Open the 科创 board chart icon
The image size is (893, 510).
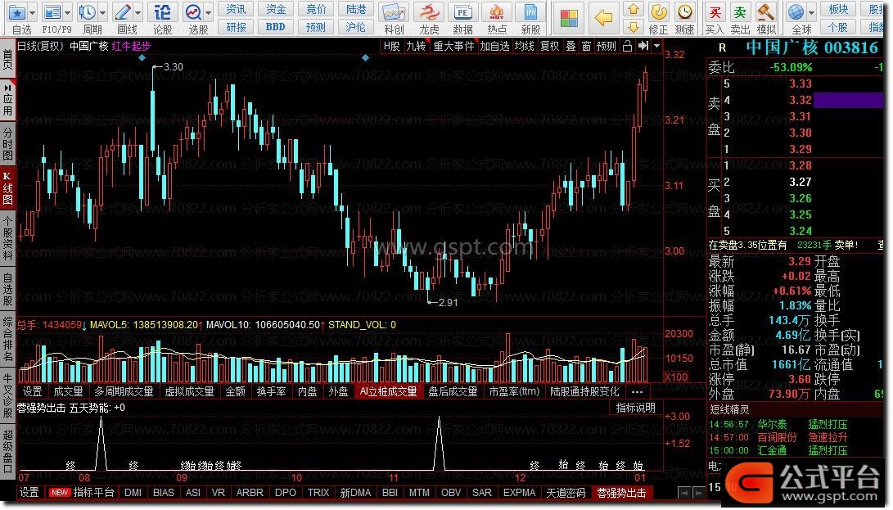point(394,12)
